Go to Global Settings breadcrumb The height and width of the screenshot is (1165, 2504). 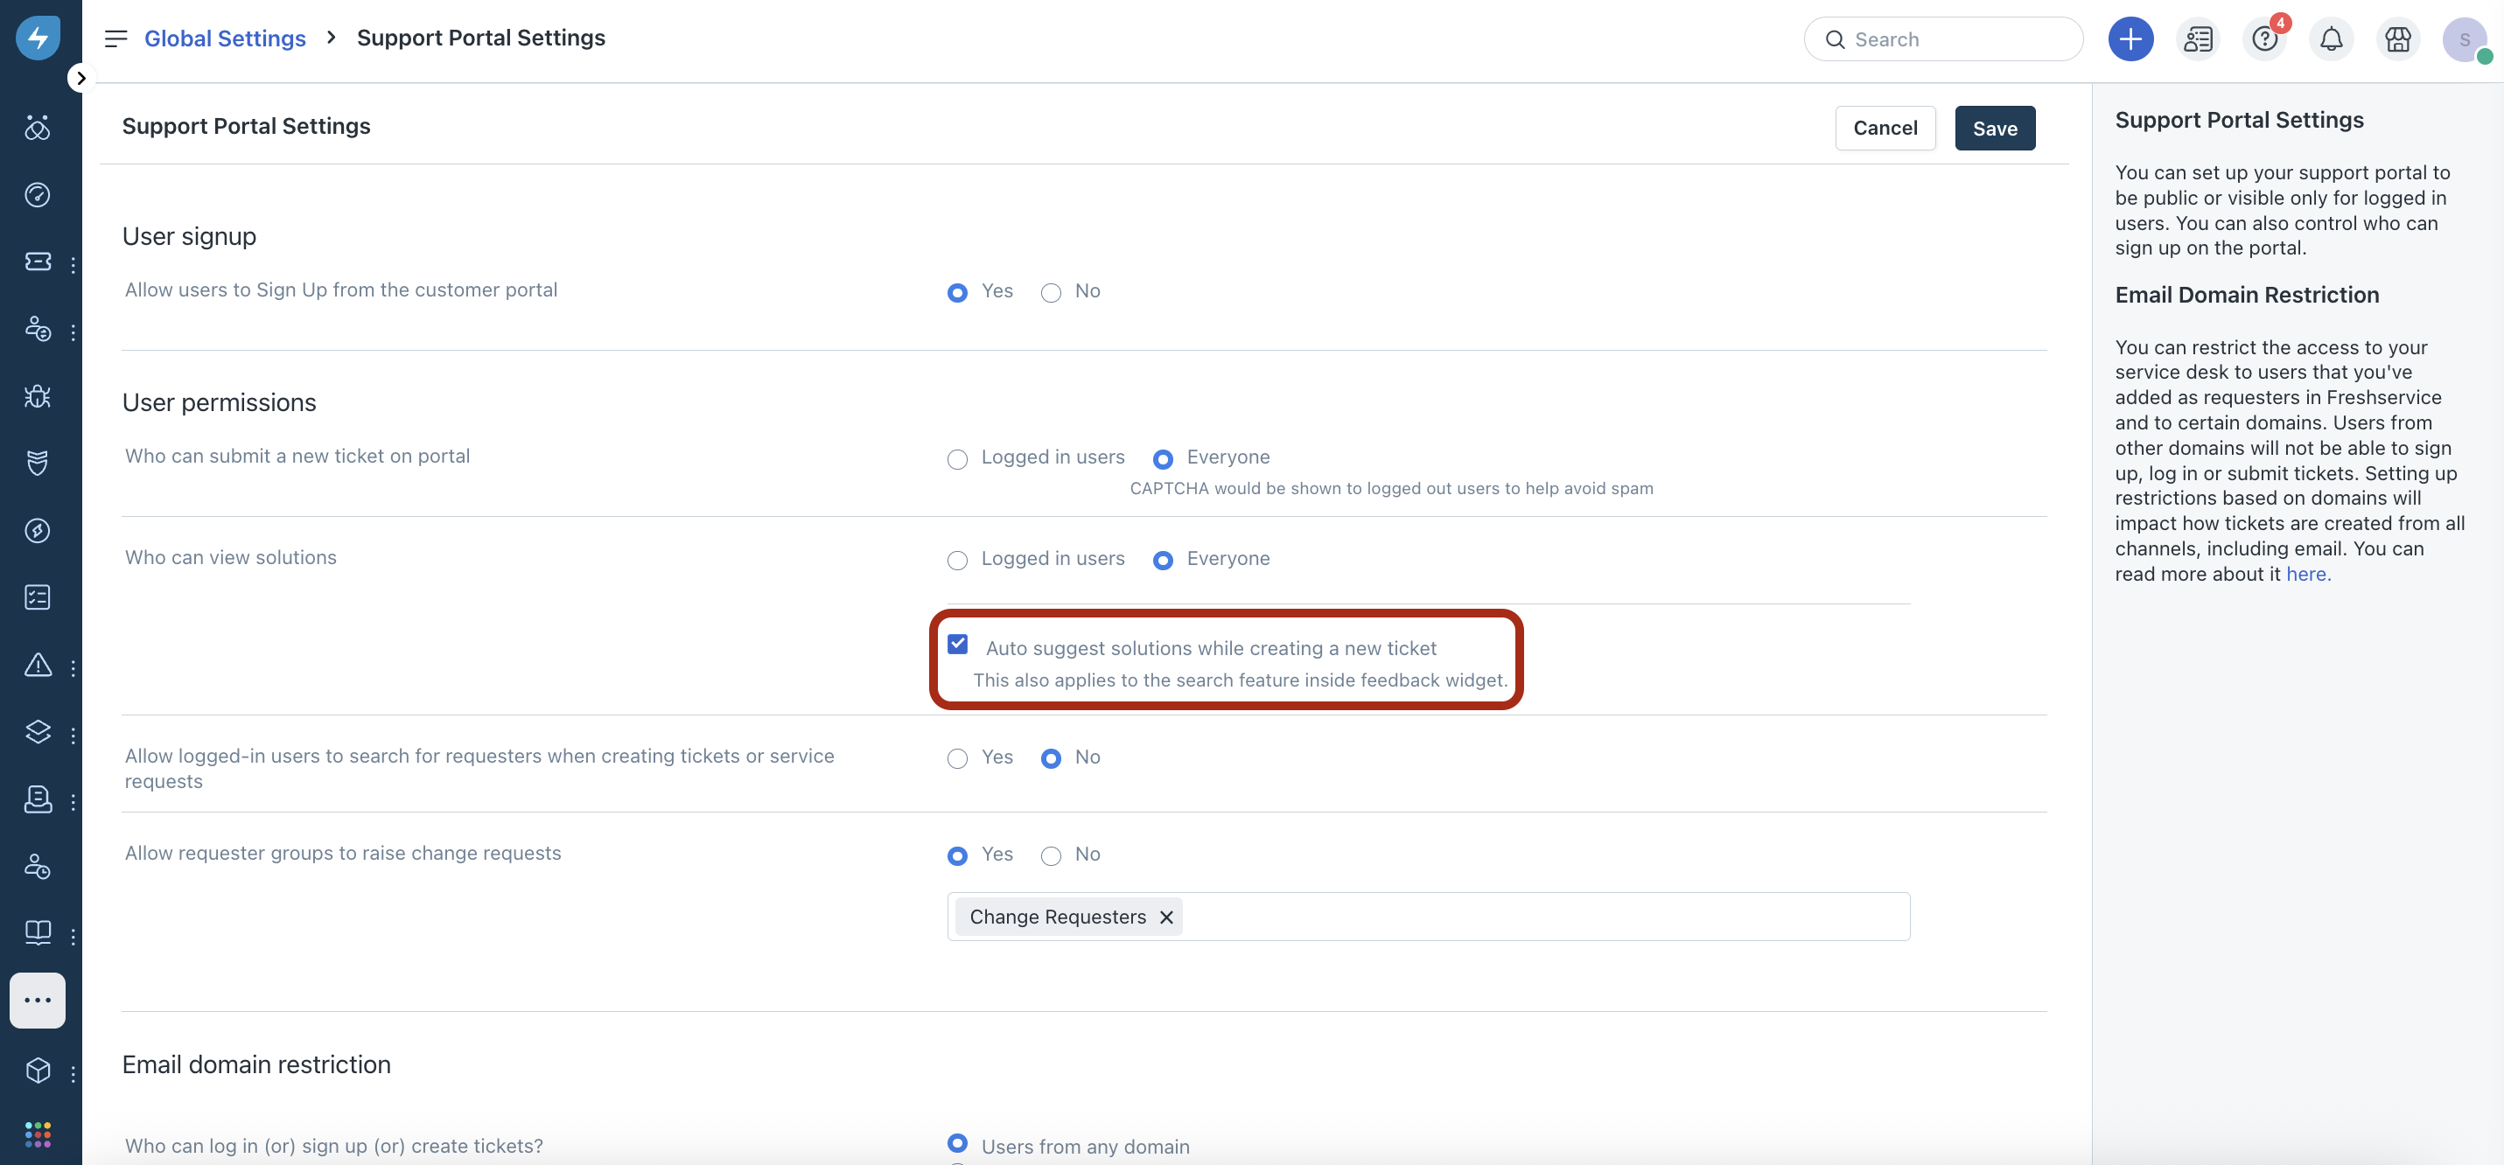[x=225, y=38]
